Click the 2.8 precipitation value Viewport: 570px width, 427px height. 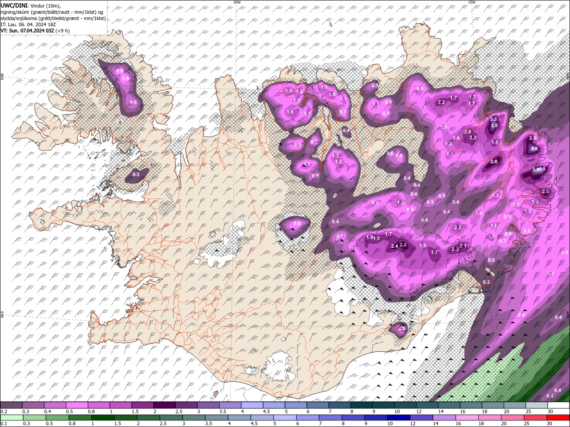(493, 161)
